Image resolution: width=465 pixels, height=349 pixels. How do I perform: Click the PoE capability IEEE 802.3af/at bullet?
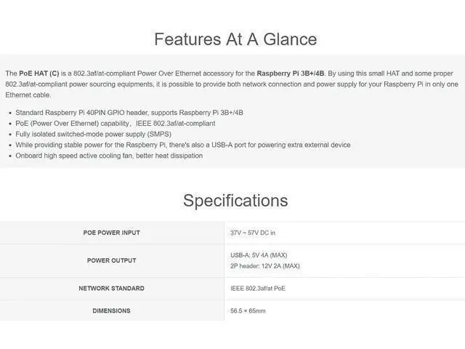pyautogui.click(x=116, y=124)
